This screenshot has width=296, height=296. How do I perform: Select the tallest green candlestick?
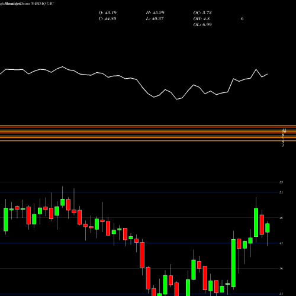point(233,263)
